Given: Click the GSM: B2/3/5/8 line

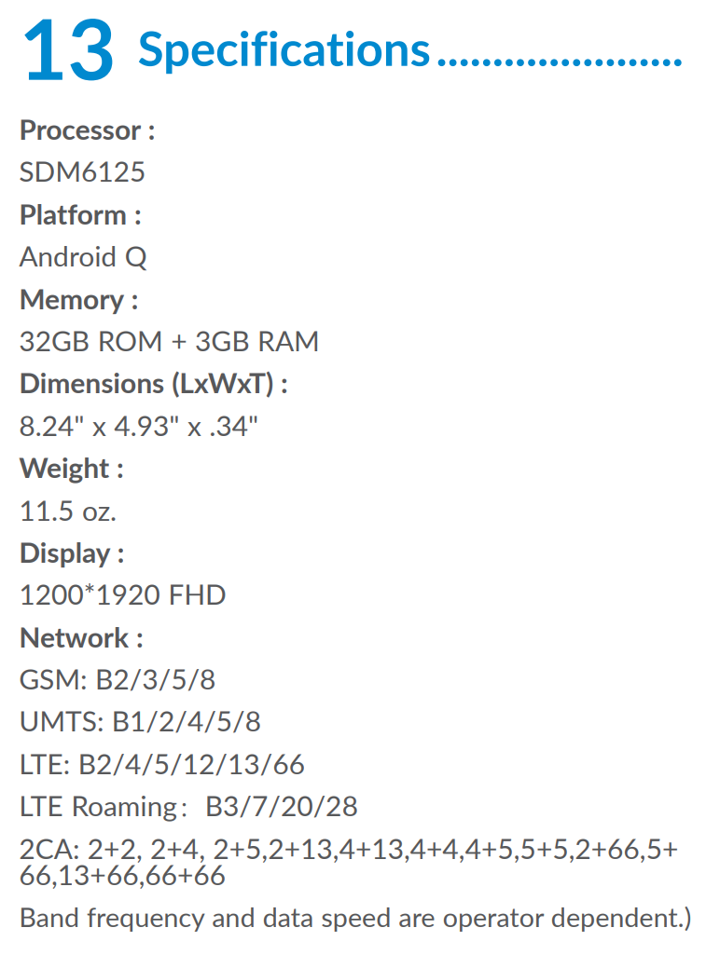Looking at the screenshot, I should pyautogui.click(x=118, y=680).
